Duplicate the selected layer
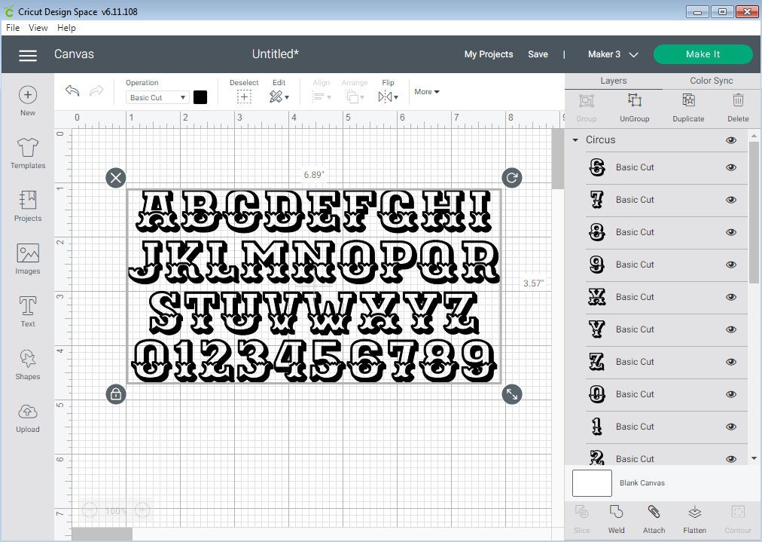 pos(687,106)
